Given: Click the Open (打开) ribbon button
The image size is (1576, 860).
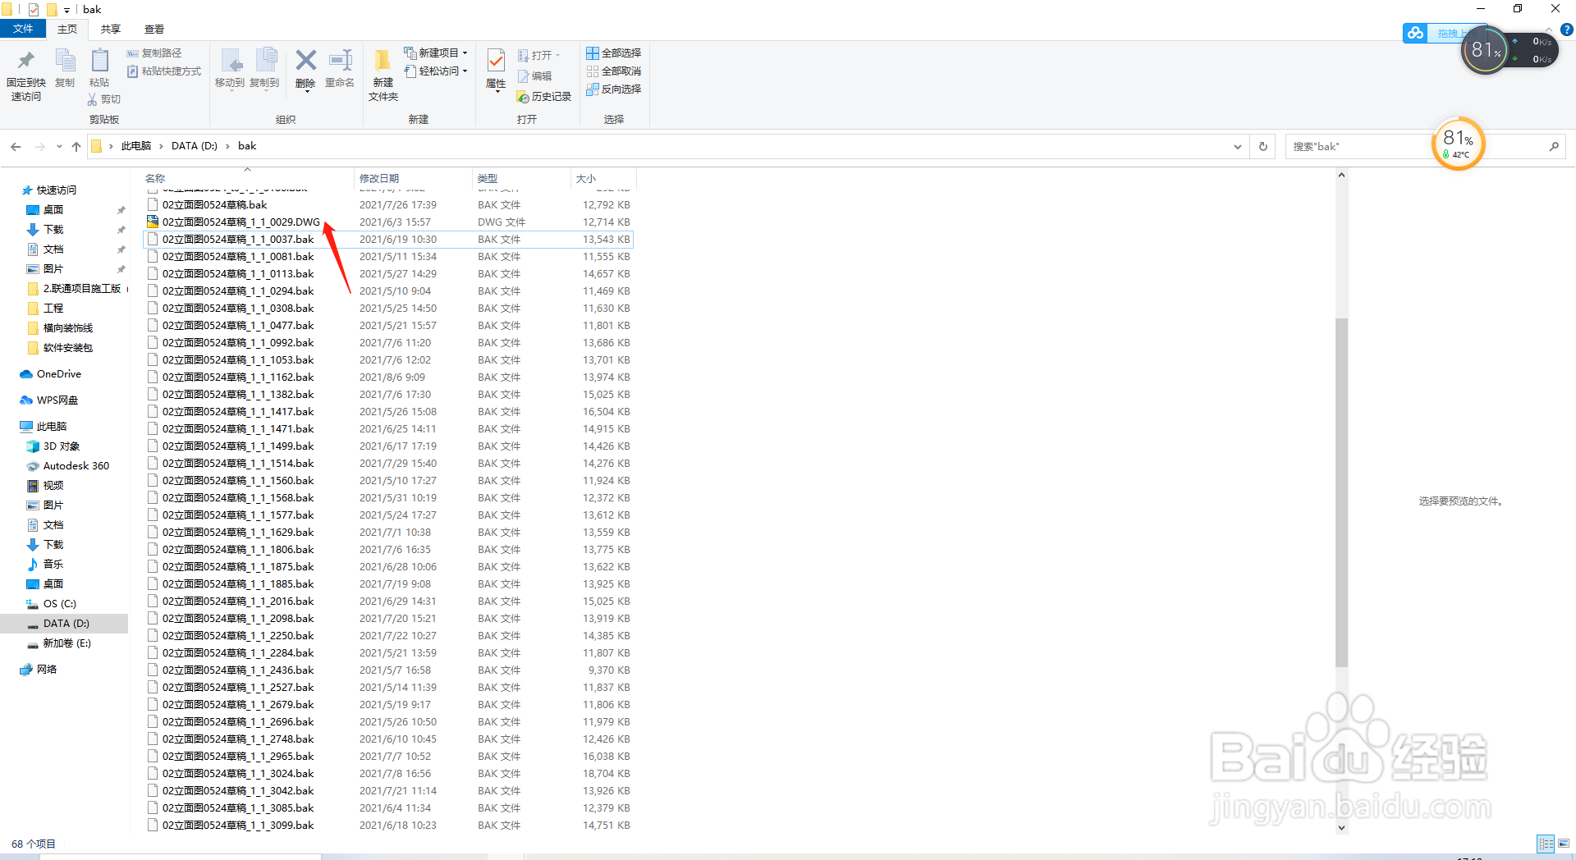Looking at the screenshot, I should point(539,56).
